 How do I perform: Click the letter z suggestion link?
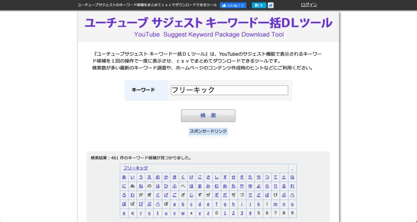coord(208,213)
